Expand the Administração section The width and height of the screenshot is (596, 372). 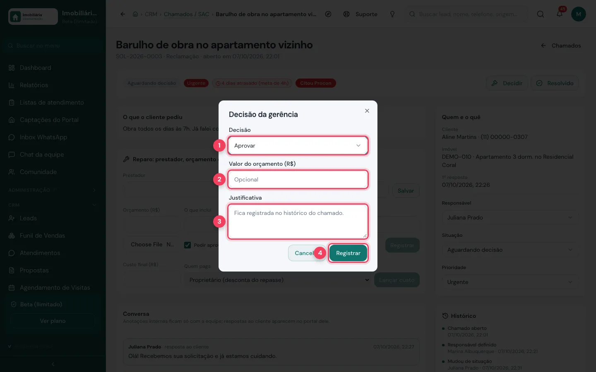click(53, 190)
